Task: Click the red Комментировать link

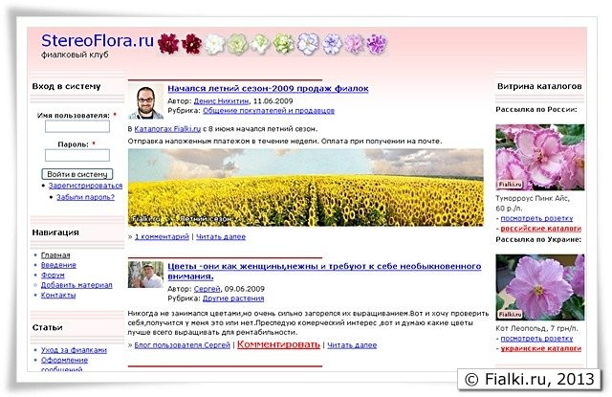Action: (278, 343)
